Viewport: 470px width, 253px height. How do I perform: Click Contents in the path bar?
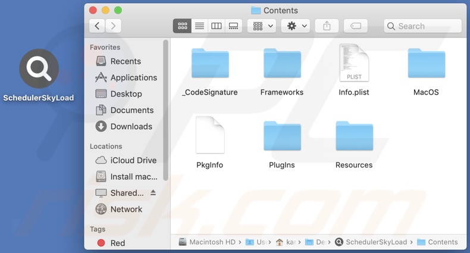coord(437,242)
